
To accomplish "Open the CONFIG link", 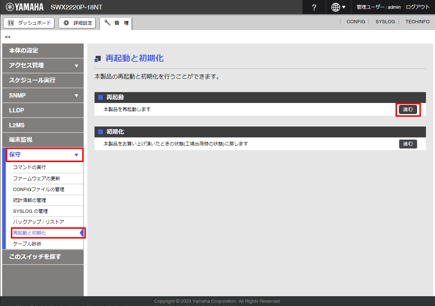I will 356,22.
